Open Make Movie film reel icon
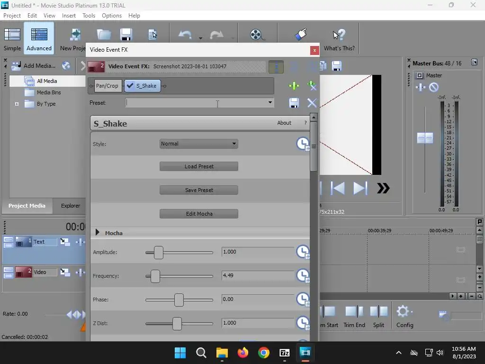Image resolution: width=485 pixels, height=364 pixels. pos(257,35)
